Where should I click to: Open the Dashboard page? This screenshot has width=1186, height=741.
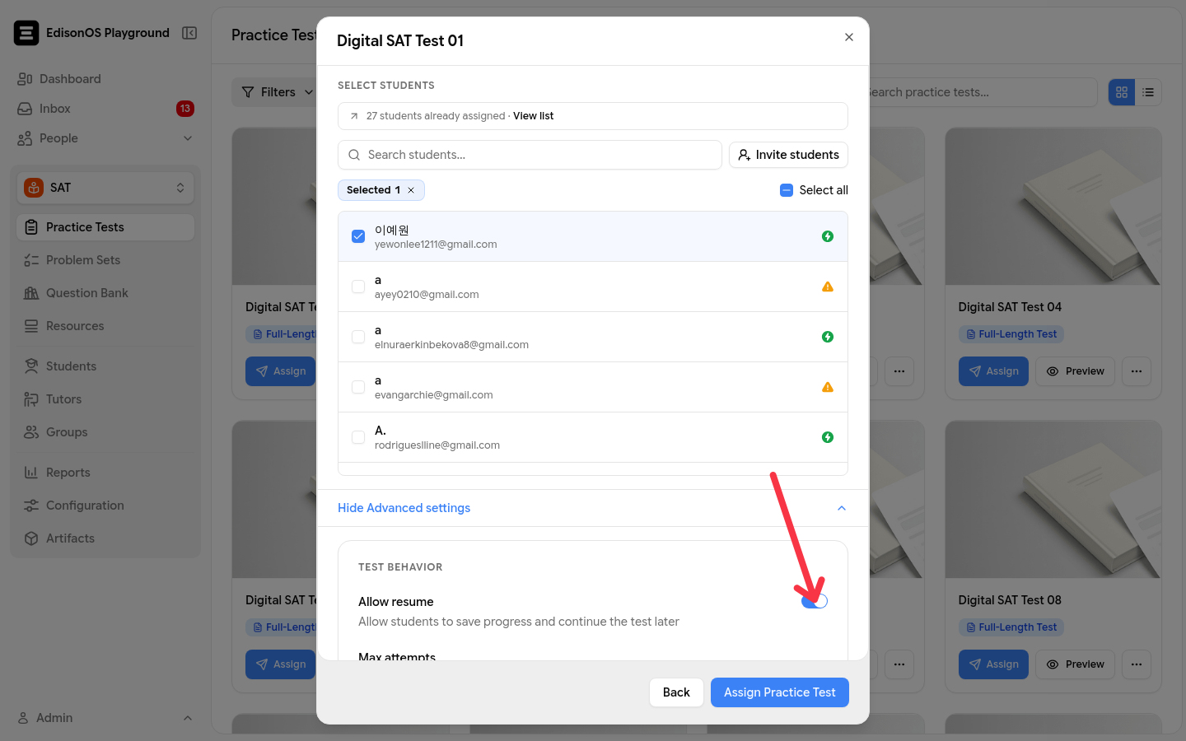pyautogui.click(x=105, y=79)
